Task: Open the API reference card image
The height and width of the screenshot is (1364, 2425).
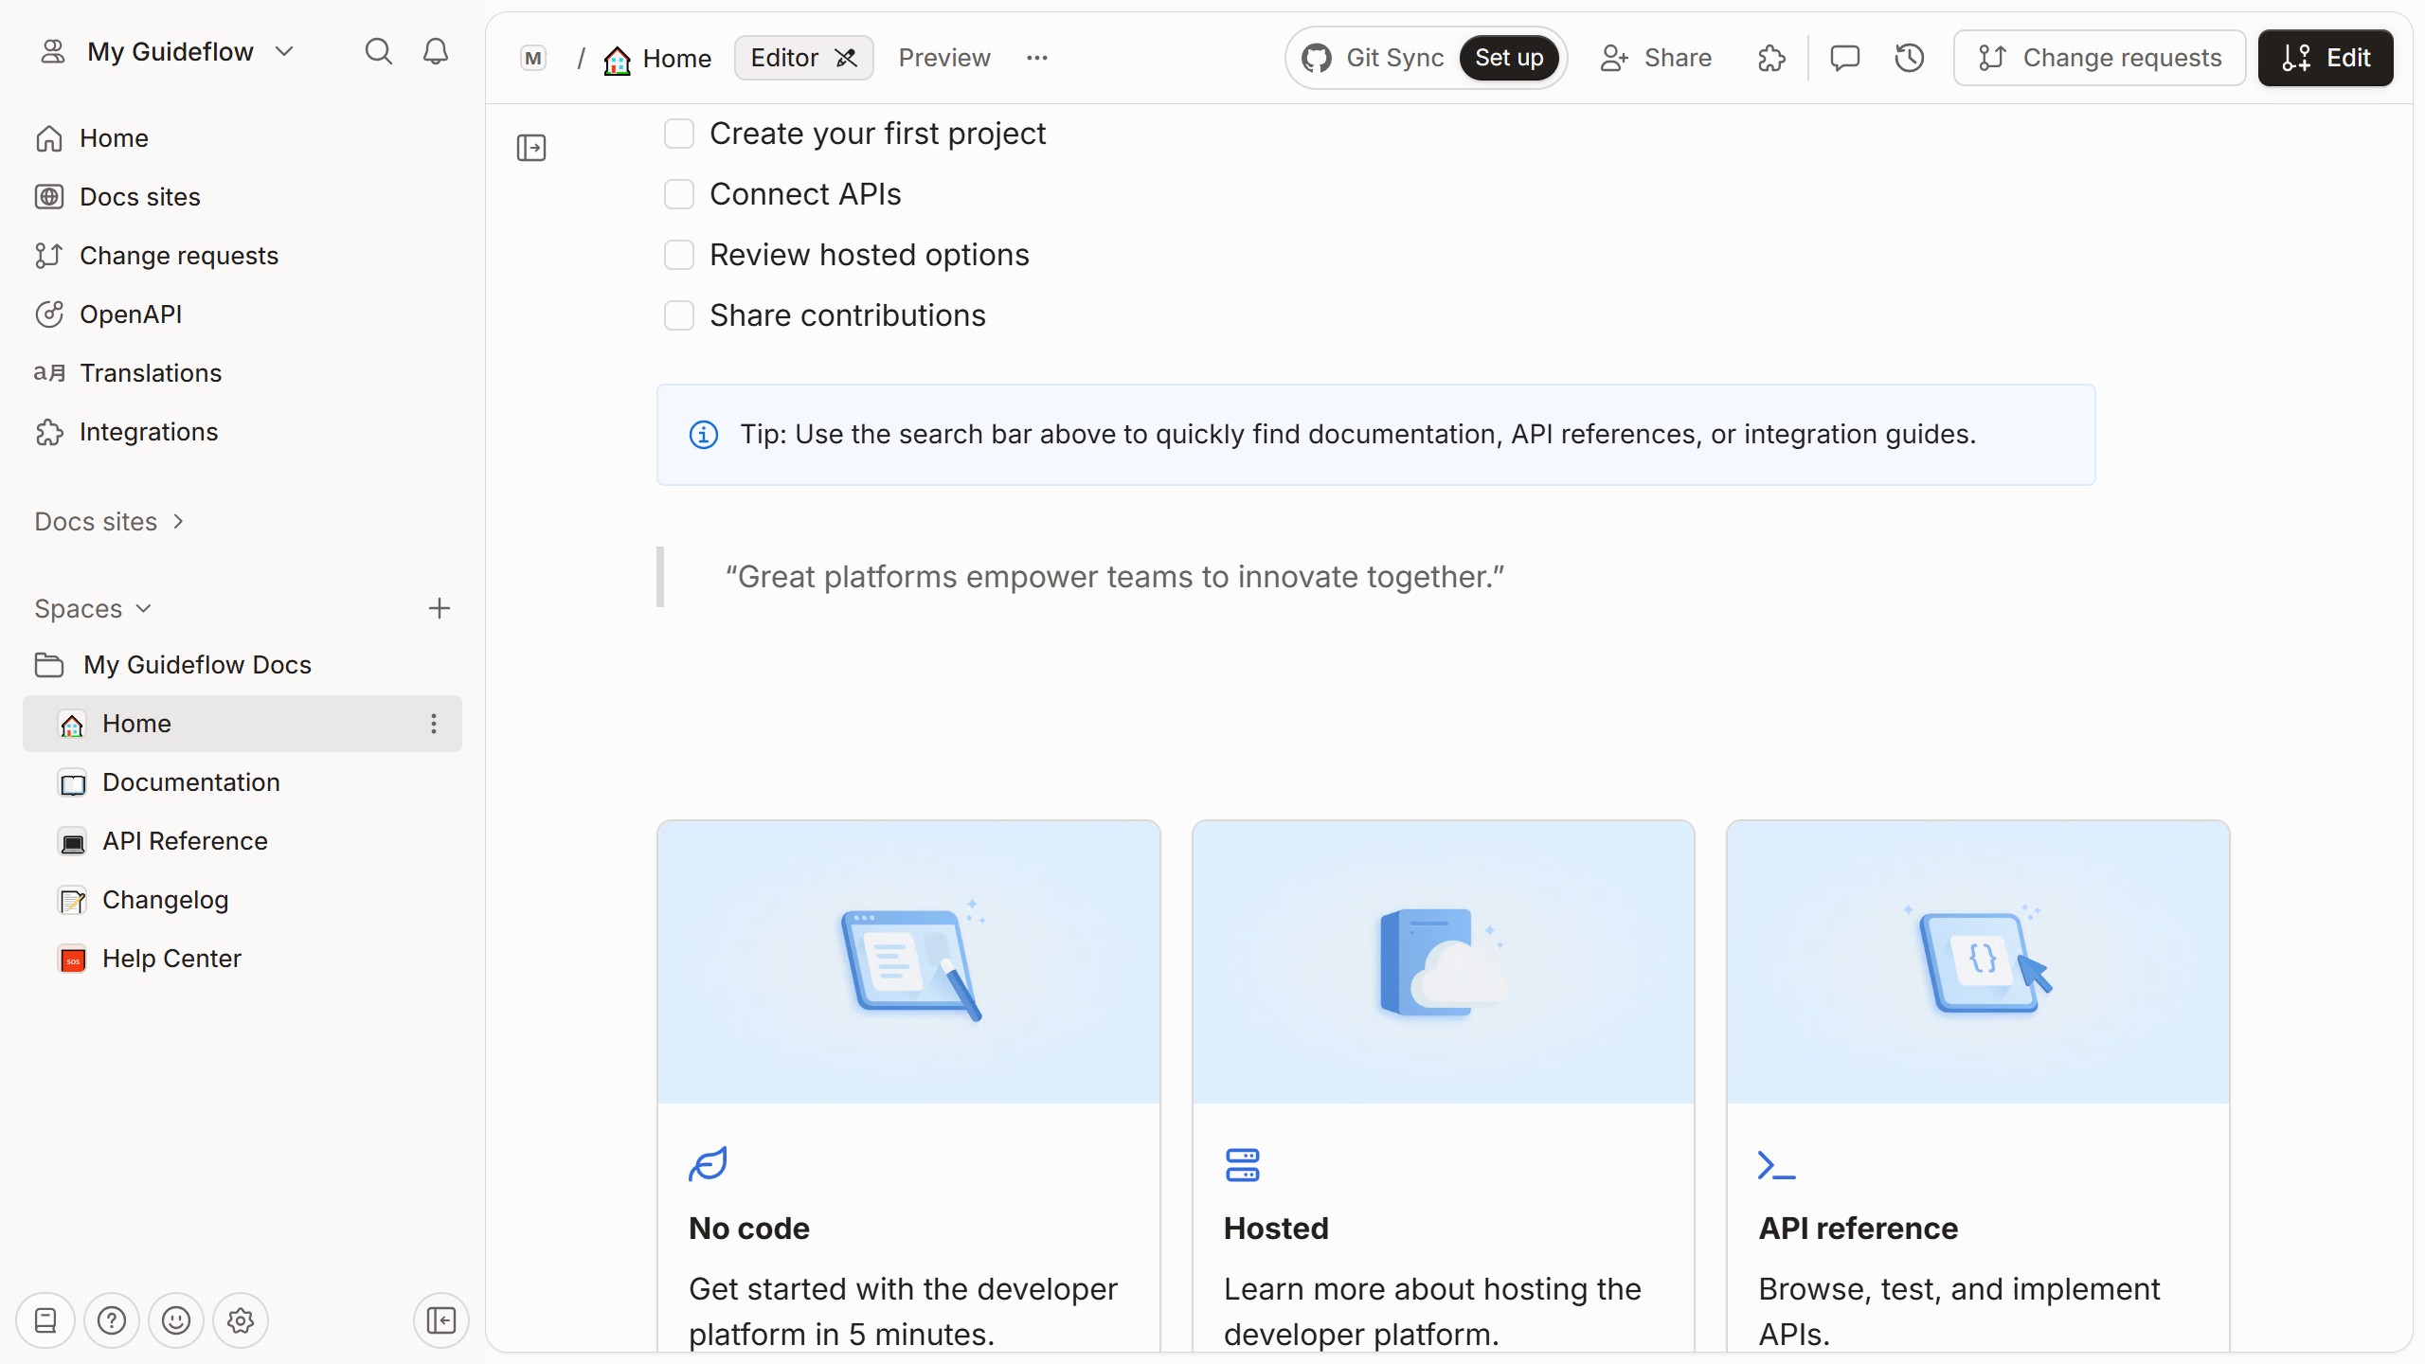Action: (x=1978, y=961)
